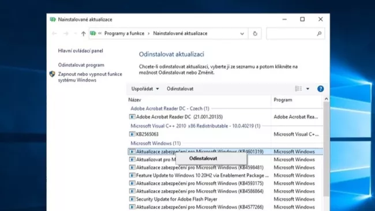Viewport: 375px width, 211px height.
Task: Click Adobe Acrobat Rea... program cell
Action: (x=296, y=116)
